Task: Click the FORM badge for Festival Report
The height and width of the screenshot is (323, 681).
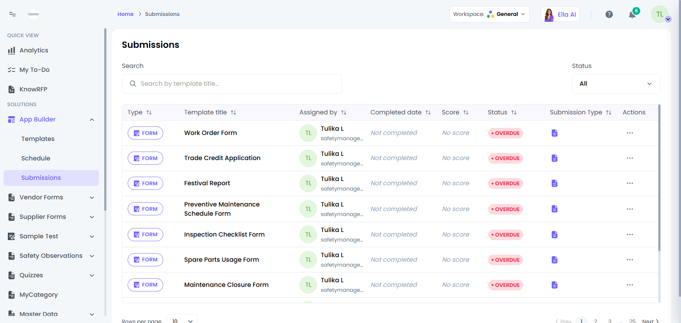Action: pyautogui.click(x=145, y=183)
